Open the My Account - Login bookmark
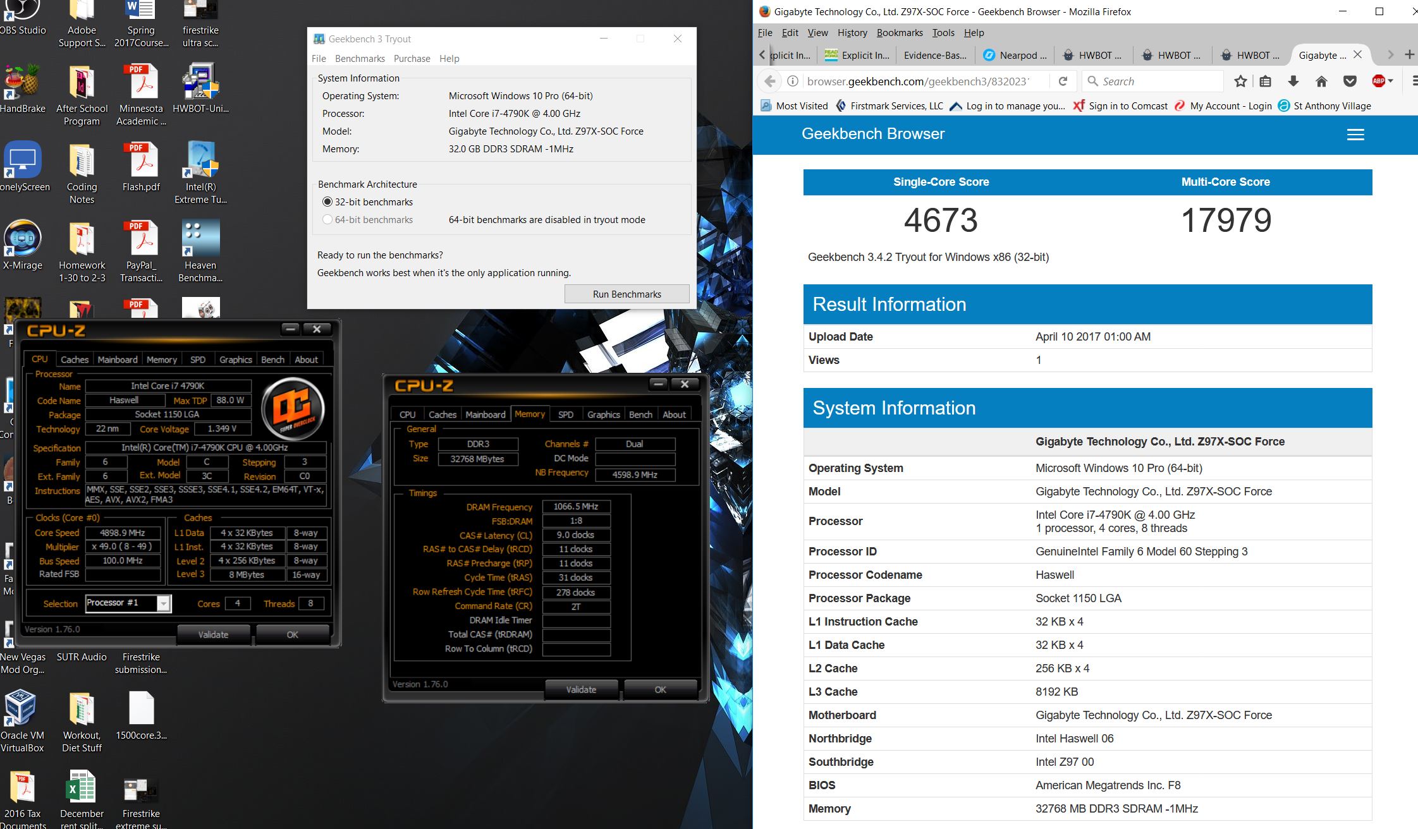Screen dimensions: 1418x829 pyautogui.click(x=1223, y=106)
